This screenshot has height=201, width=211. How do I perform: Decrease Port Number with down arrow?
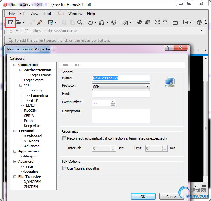113,104
